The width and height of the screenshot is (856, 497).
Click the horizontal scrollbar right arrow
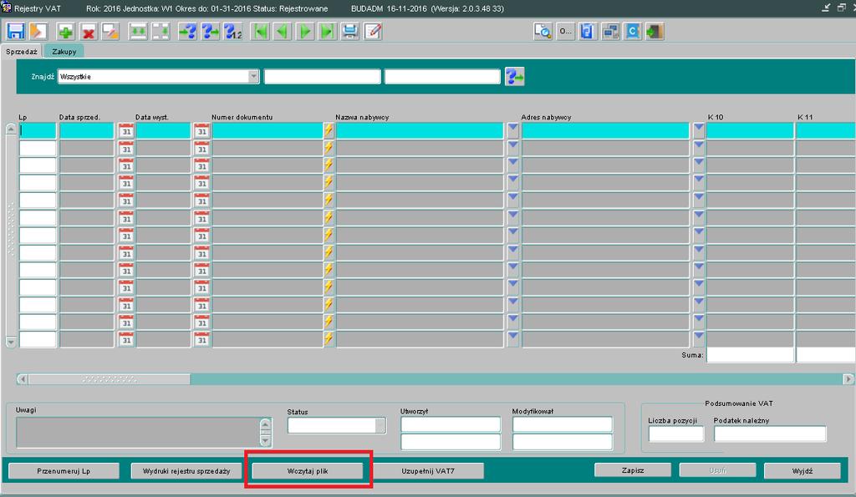pos(848,378)
